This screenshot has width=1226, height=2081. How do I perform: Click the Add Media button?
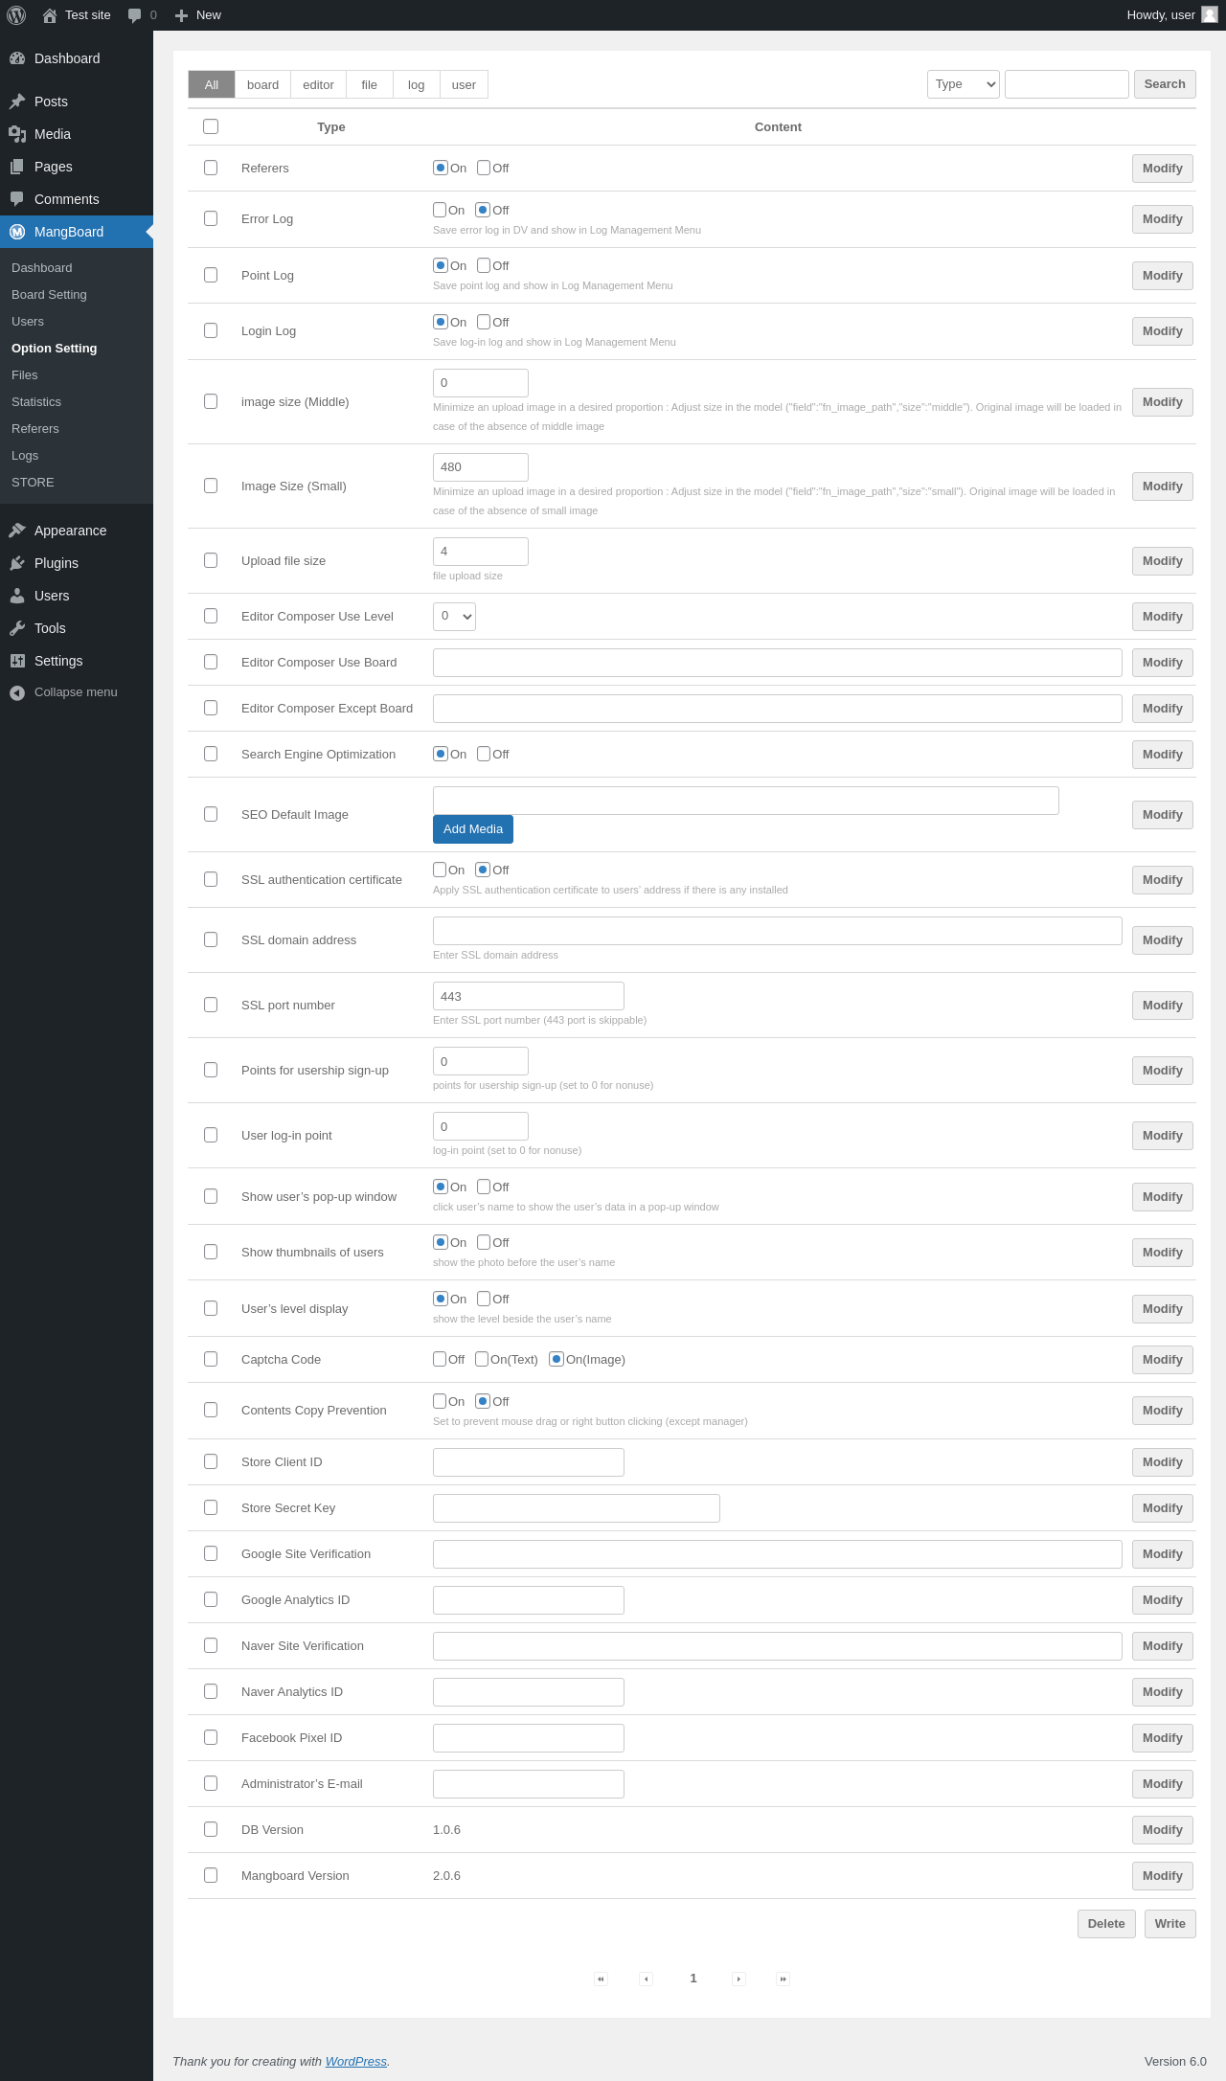[473, 829]
